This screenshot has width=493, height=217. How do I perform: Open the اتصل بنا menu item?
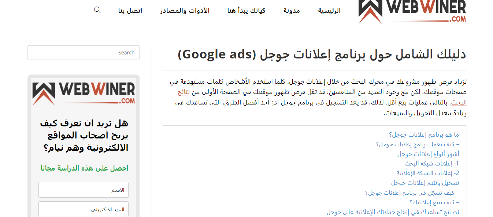tap(130, 11)
